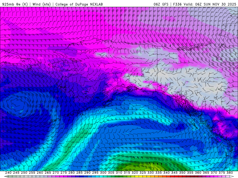Click the 245 color scale label
This screenshot has height=178, width=238.
(16, 173)
